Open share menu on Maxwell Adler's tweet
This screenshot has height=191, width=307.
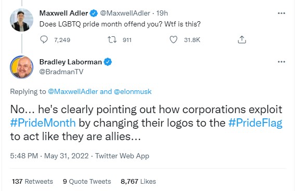(x=242, y=39)
